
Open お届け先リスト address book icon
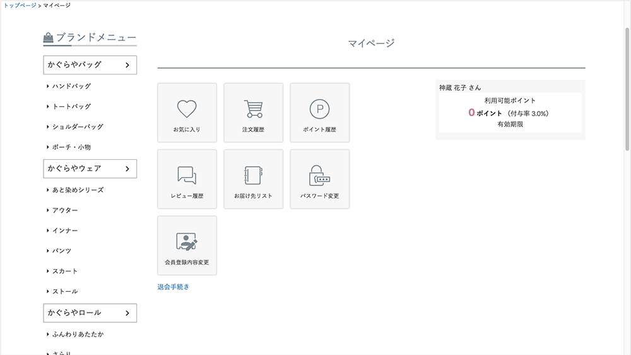pyautogui.click(x=253, y=176)
